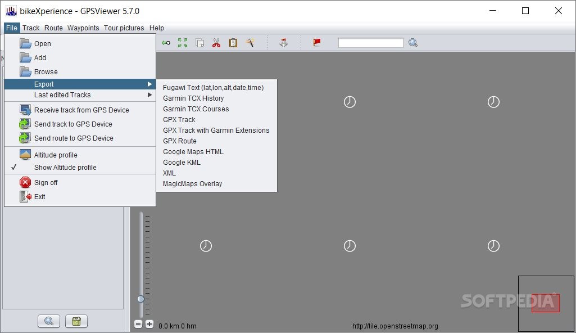Screen dimensions: 576x333
Task: Open the Route menu
Action: click(53, 28)
